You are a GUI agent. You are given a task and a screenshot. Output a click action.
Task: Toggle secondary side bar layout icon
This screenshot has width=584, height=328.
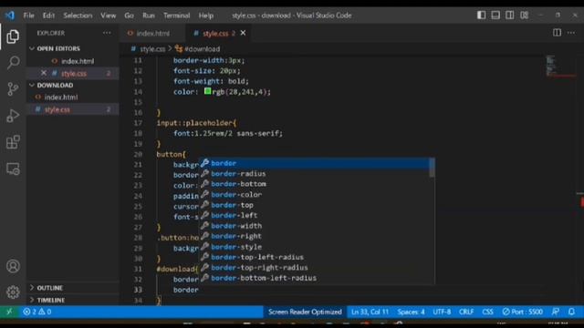pos(509,15)
